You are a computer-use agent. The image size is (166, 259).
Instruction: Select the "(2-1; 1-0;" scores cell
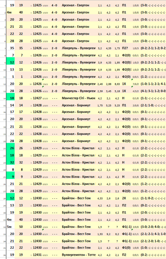point(153,105)
